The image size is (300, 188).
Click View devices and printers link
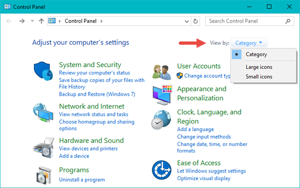88,149
